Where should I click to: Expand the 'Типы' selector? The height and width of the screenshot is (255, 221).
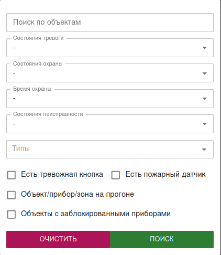point(110,149)
